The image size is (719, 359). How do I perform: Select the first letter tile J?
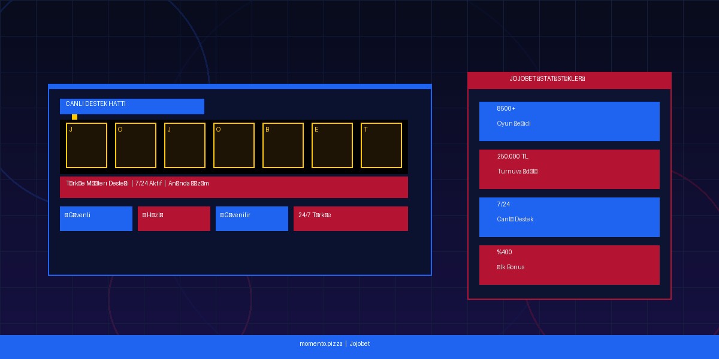(87, 145)
